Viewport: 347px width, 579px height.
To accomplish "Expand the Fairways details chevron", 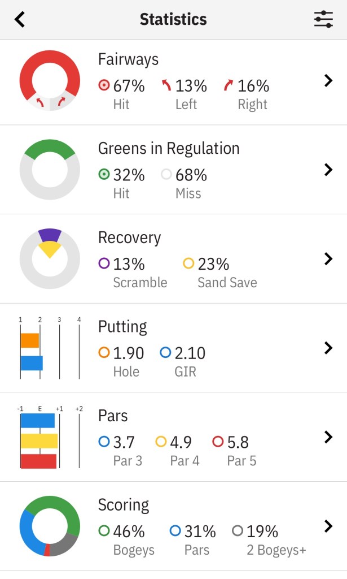I will pos(328,81).
